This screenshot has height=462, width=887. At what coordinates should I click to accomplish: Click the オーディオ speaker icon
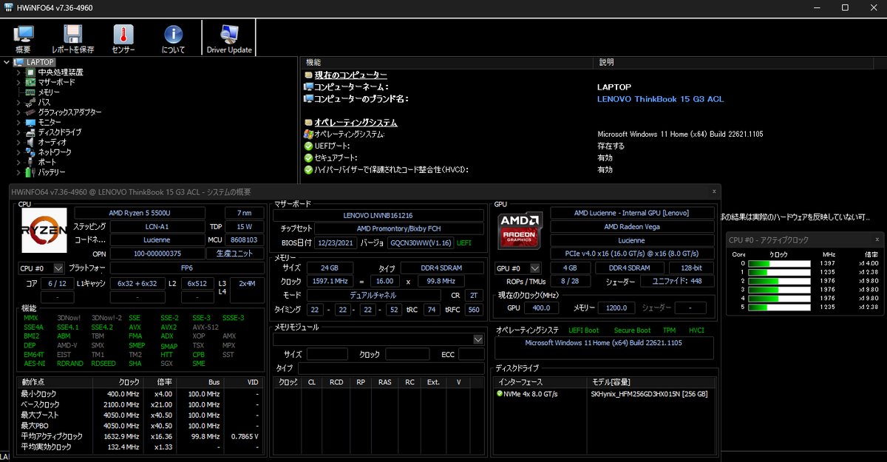[x=31, y=142]
